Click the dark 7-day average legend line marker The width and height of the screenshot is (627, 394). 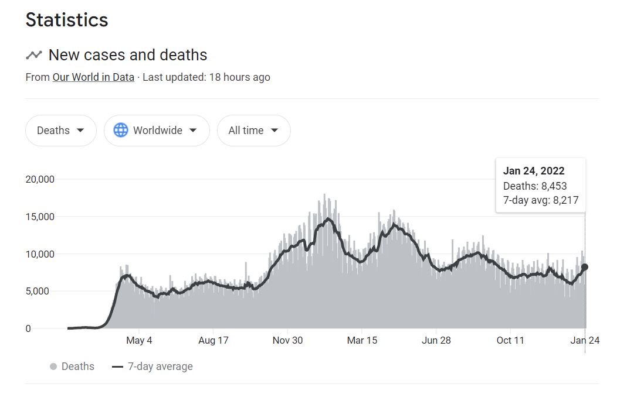(117, 366)
